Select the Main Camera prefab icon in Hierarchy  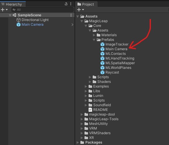[x=18, y=25]
